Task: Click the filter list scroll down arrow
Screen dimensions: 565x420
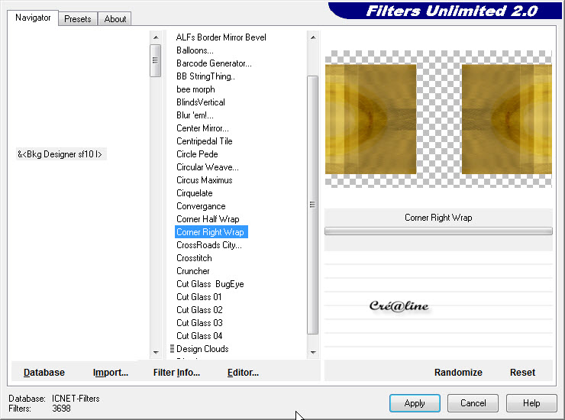Action: pos(312,352)
